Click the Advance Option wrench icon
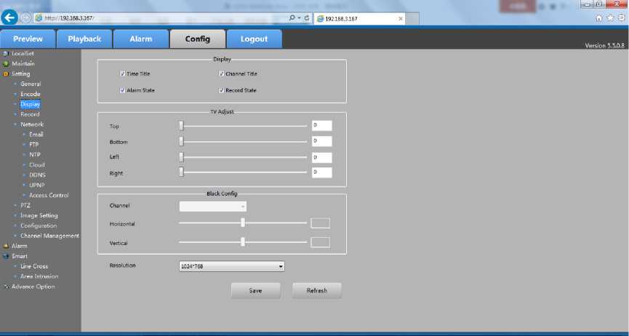Screen dimensions: 629x336 [x=5, y=287]
